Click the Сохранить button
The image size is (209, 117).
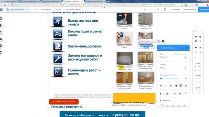176,9
